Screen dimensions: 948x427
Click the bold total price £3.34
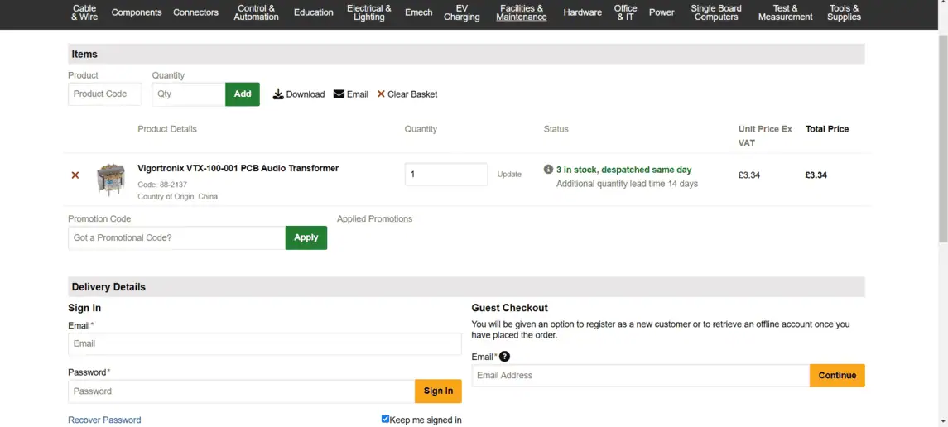816,175
